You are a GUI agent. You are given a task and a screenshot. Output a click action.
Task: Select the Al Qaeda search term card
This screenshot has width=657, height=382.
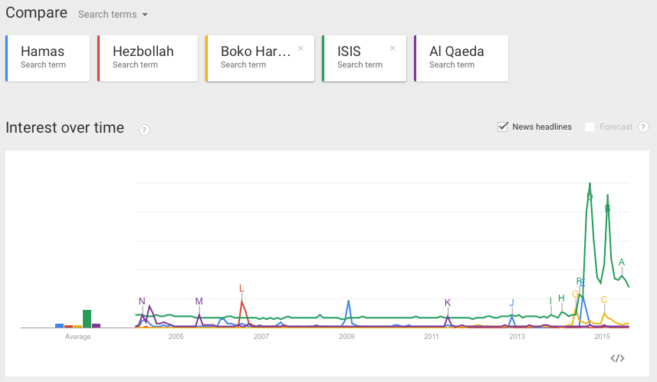(x=461, y=58)
